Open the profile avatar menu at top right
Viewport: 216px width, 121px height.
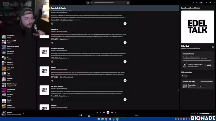[x=201, y=3]
